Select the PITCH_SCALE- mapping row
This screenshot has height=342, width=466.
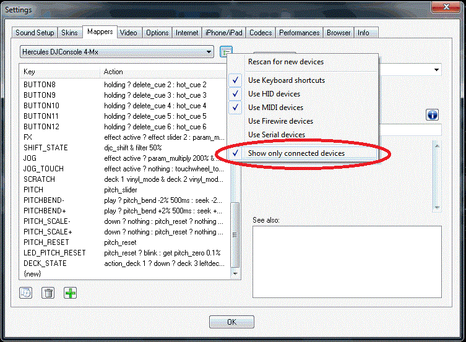125,221
